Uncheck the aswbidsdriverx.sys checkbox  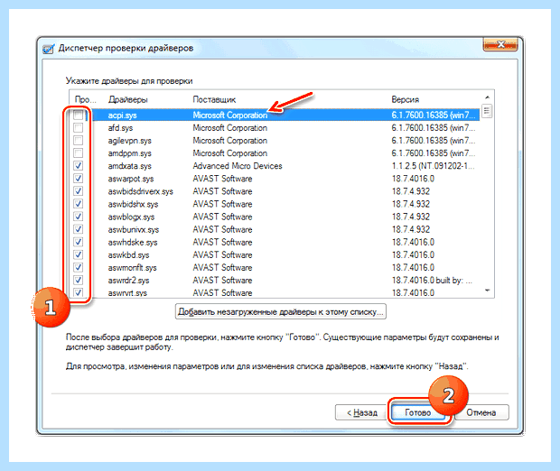(x=78, y=191)
